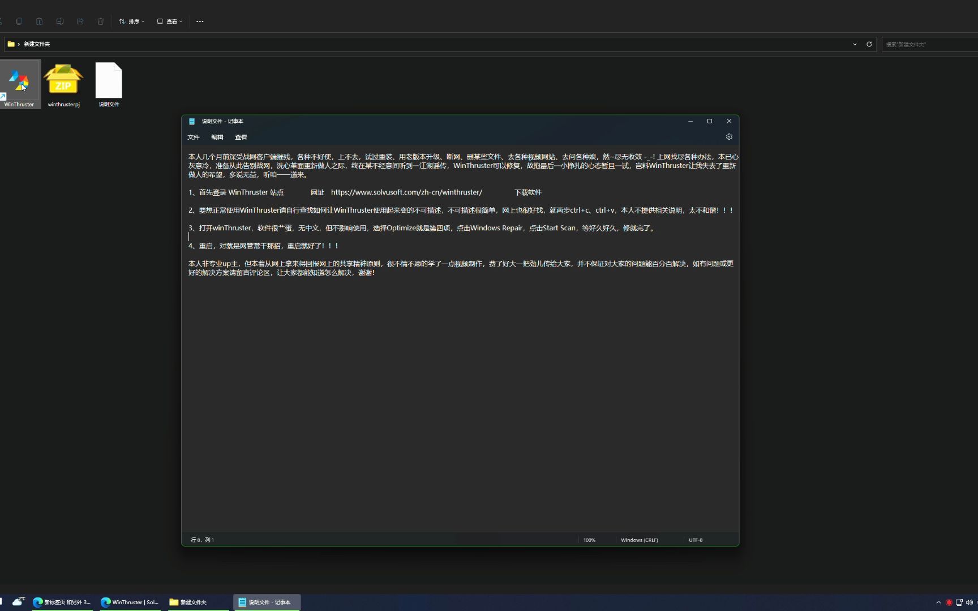Click the Notepad app icon in the title bar
Viewport: 978px width, 611px height.
coord(192,121)
